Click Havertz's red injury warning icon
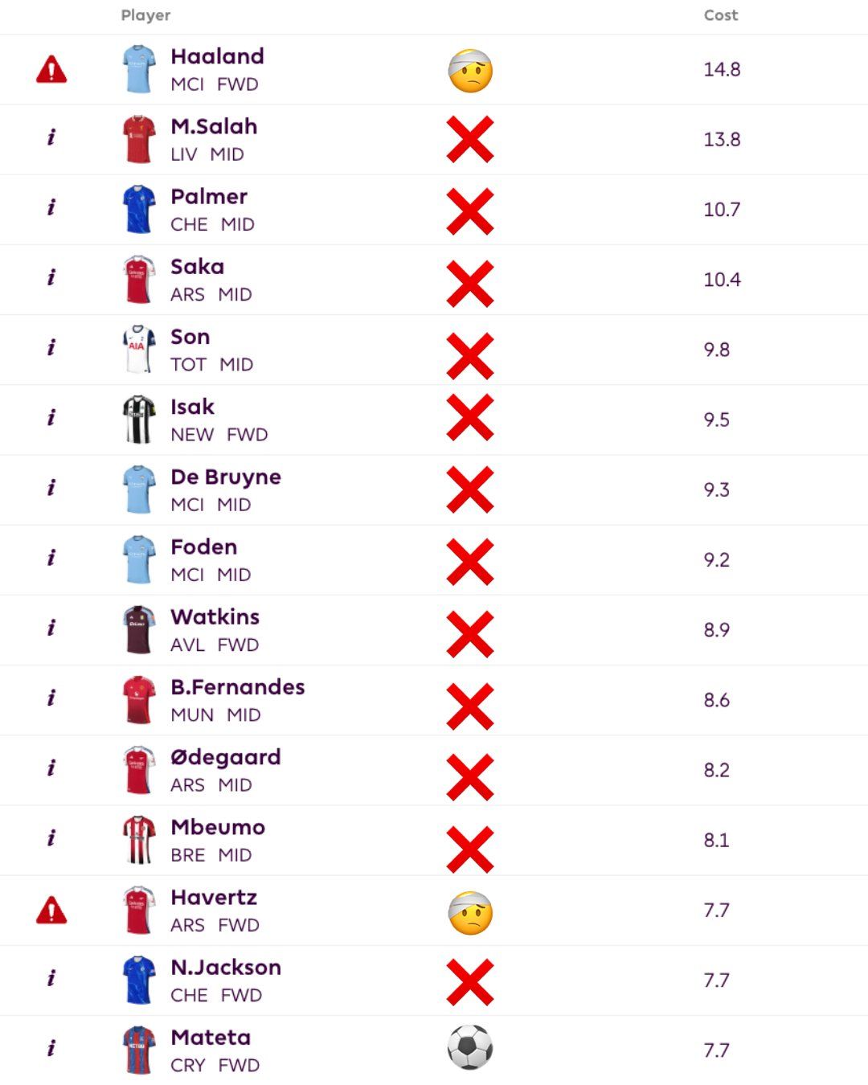 coord(51,911)
